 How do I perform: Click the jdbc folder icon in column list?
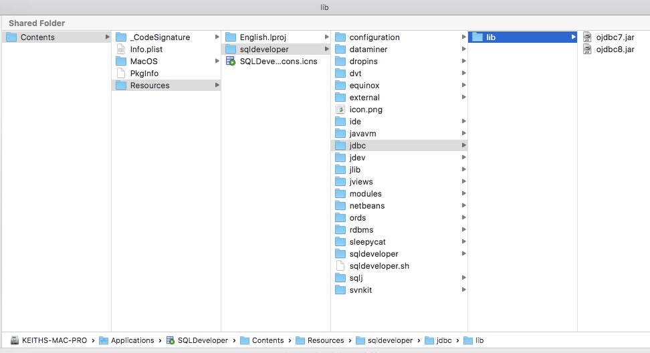[340, 146]
